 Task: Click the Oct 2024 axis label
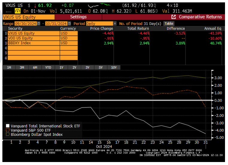pos(104,147)
